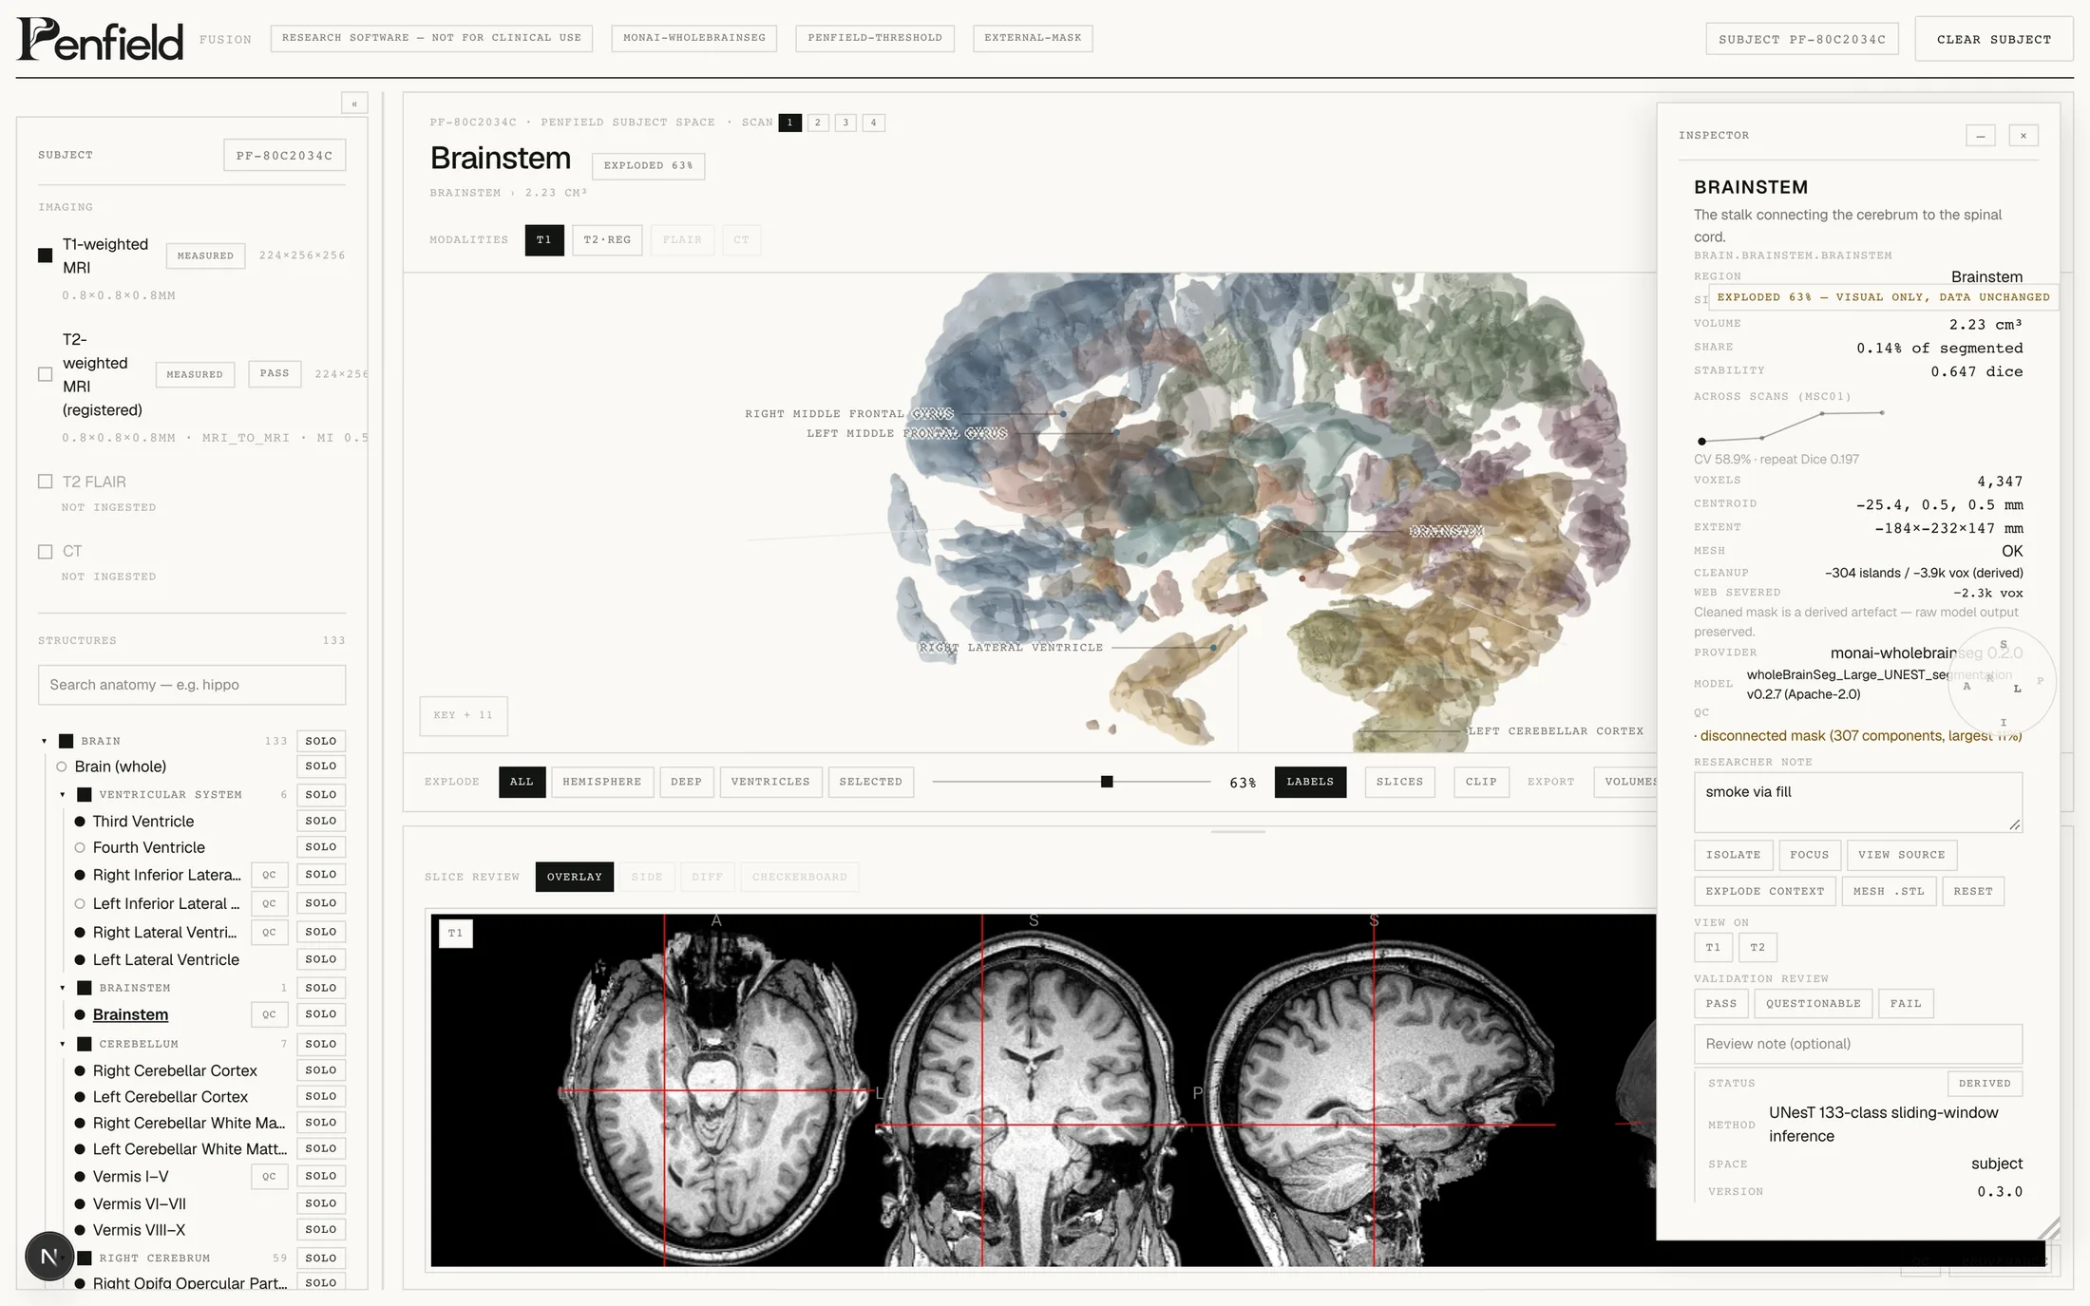This screenshot has height=1306, width=2090.
Task: Set explode mode to DEEP
Action: (x=686, y=782)
